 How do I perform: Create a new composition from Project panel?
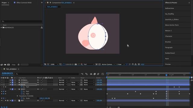click(8, 65)
